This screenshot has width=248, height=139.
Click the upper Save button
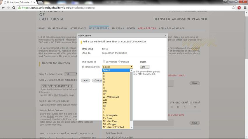point(195,83)
